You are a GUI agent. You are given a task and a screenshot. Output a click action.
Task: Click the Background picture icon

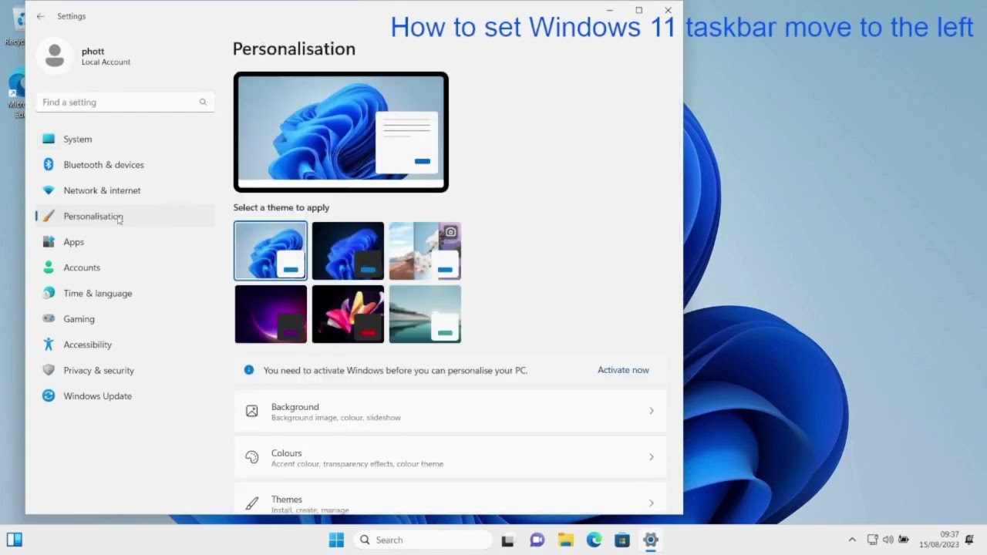click(251, 412)
